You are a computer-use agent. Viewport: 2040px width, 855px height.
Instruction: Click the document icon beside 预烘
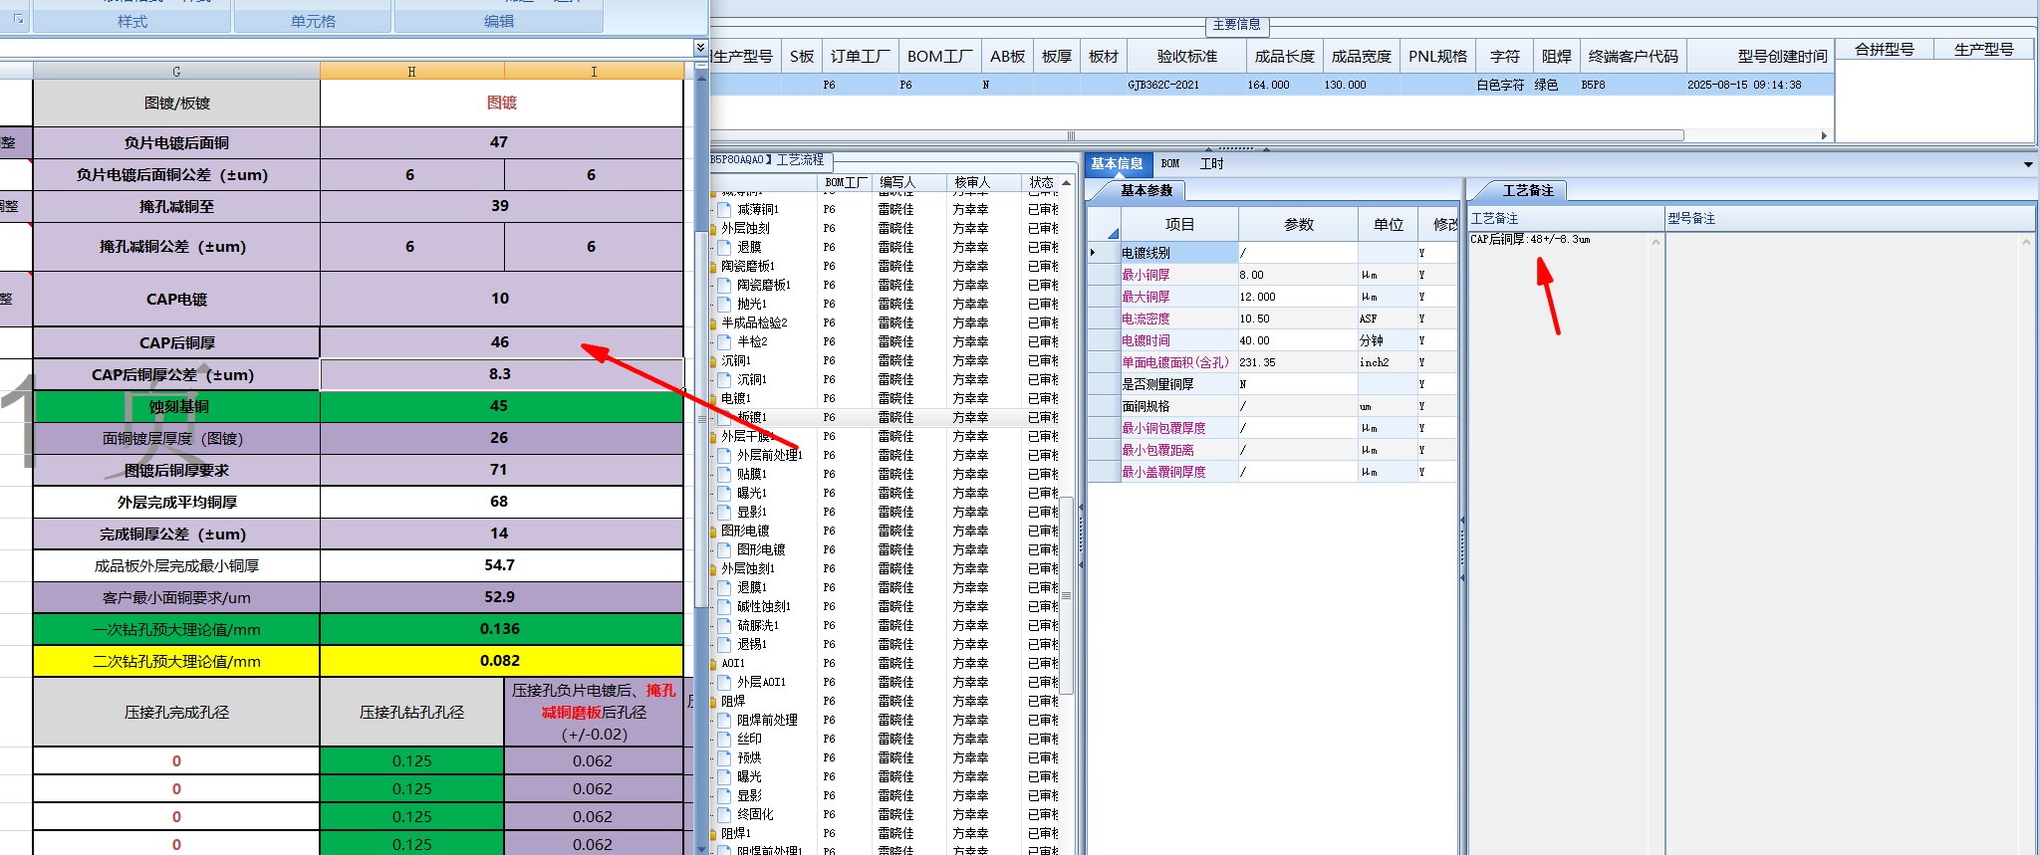(x=724, y=758)
